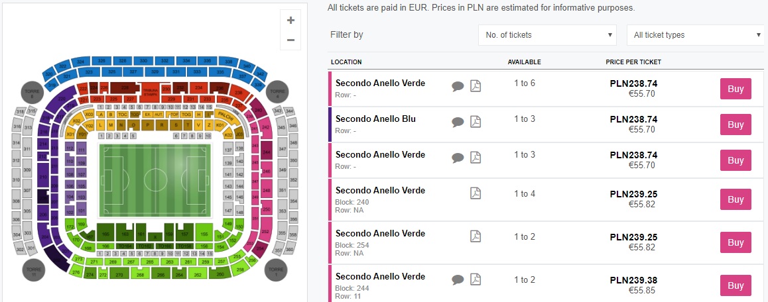Expand the 'All ticket types' filter
Screen dimensions: 768x302
point(696,35)
